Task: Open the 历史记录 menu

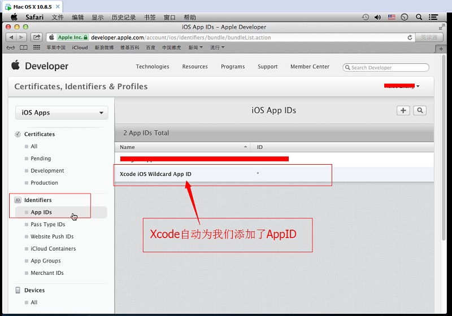Action: [124, 17]
